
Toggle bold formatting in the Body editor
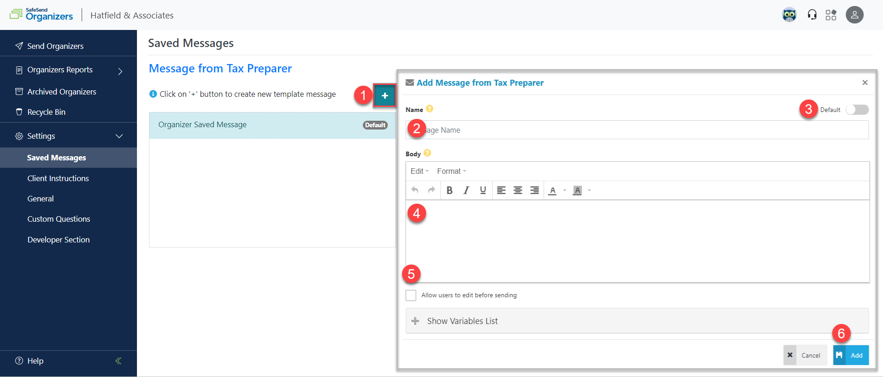(x=450, y=190)
